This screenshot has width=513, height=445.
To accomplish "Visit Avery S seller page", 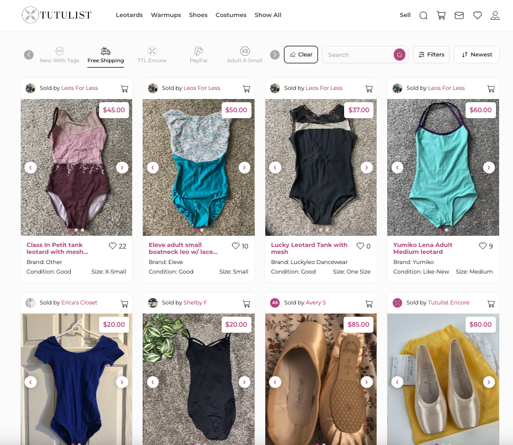I will point(316,302).
